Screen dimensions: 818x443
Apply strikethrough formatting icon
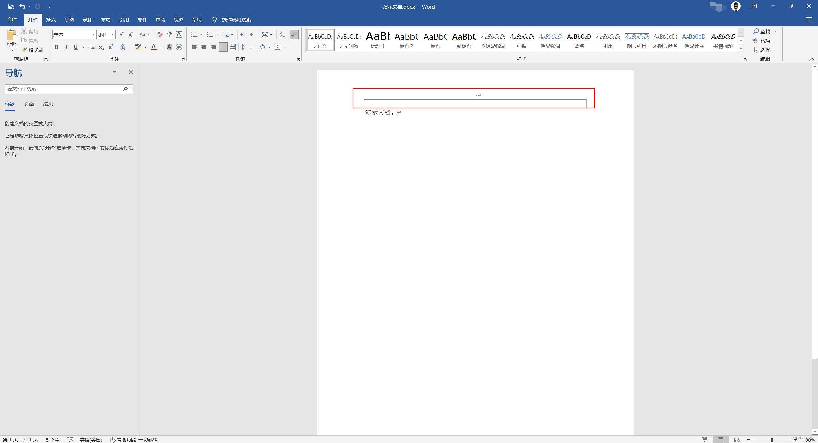click(91, 47)
